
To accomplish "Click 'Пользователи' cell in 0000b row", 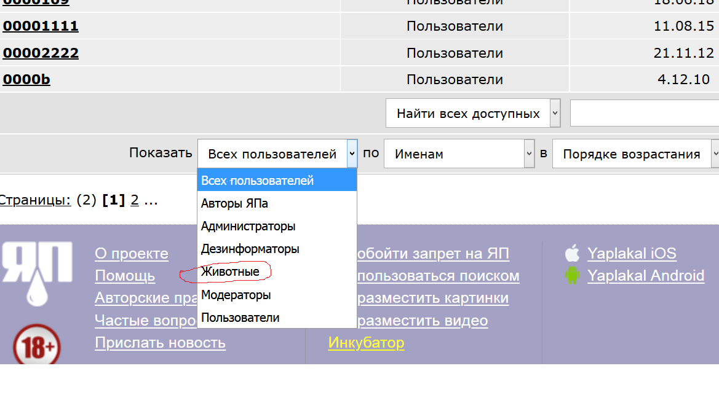I will 455,80.
